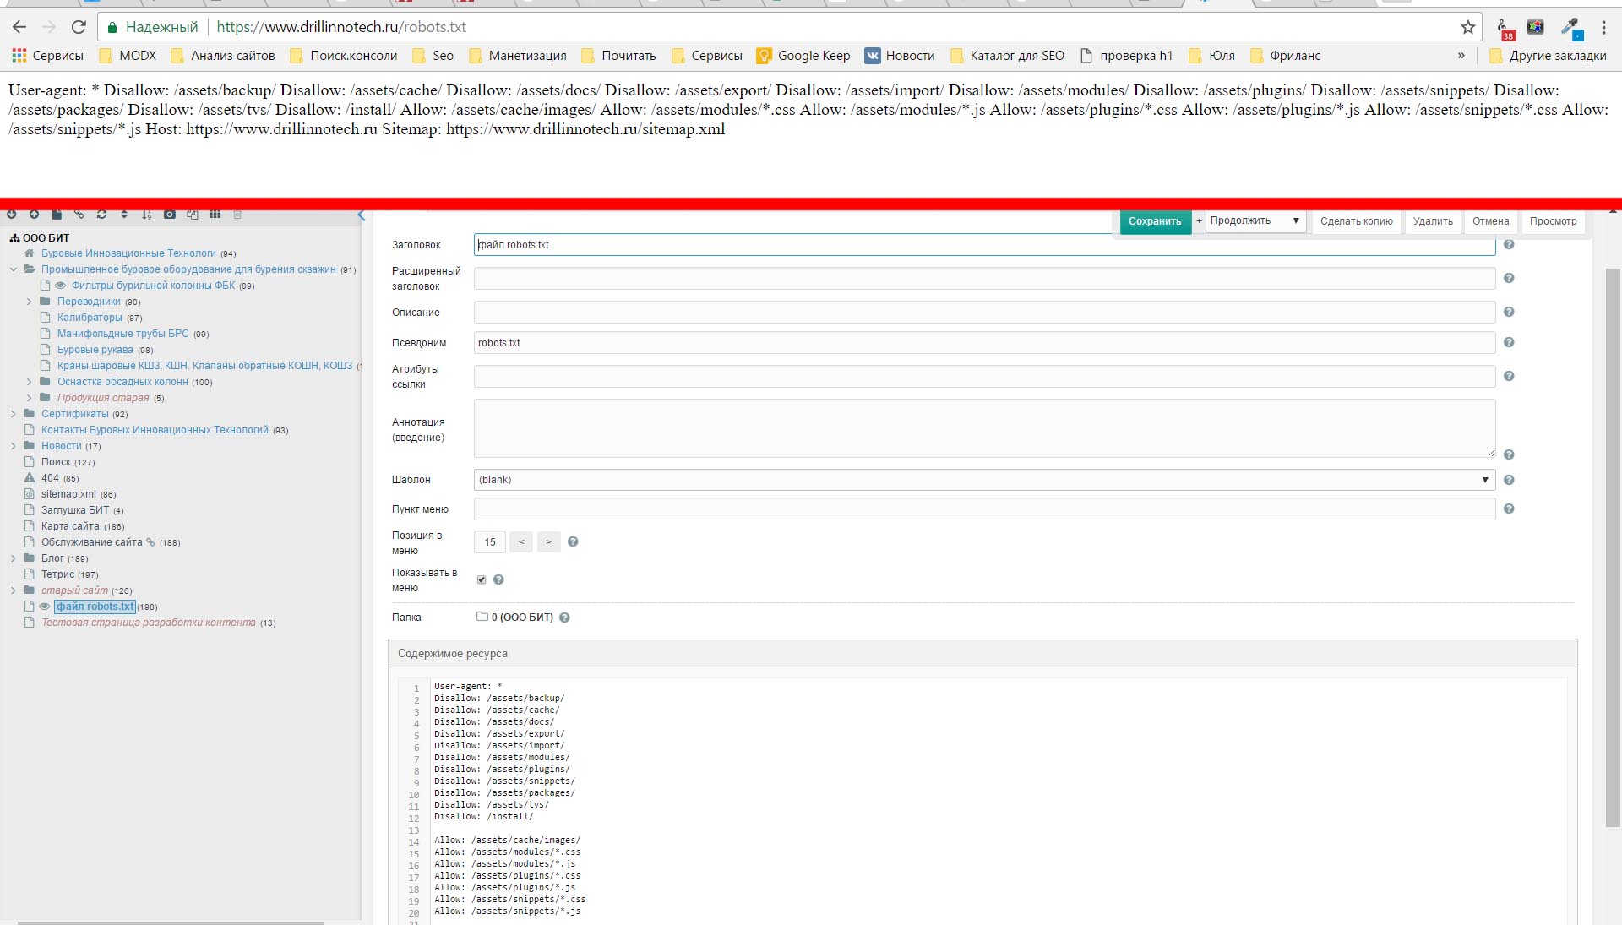Open the Фриланс bookmarks folder
This screenshot has width=1622, height=925.
1285,56
